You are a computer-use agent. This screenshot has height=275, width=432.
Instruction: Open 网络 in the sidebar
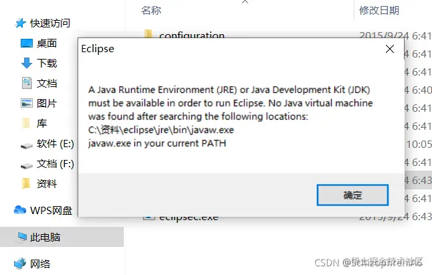(40, 264)
